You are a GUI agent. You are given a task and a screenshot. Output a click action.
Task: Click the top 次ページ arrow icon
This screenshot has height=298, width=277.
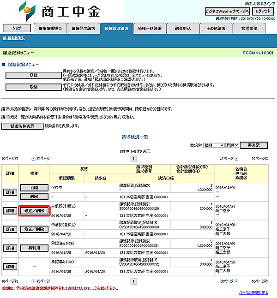point(236,159)
